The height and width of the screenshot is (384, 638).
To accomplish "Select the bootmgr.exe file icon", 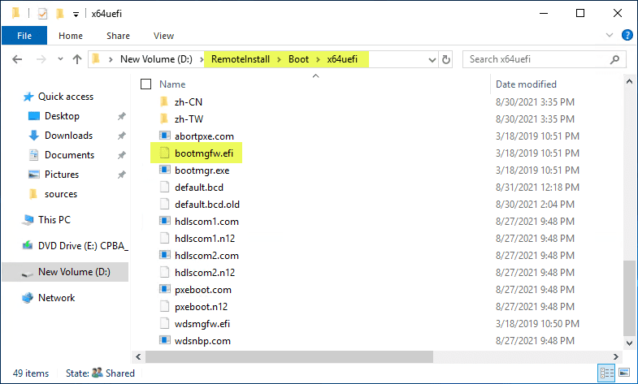I will coord(164,170).
